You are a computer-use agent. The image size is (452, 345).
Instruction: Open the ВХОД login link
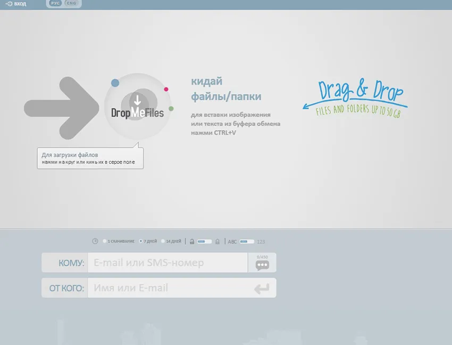tap(16, 4)
